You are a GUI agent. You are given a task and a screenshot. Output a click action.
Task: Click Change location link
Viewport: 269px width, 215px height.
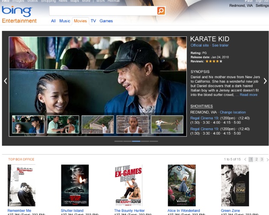click(233, 112)
